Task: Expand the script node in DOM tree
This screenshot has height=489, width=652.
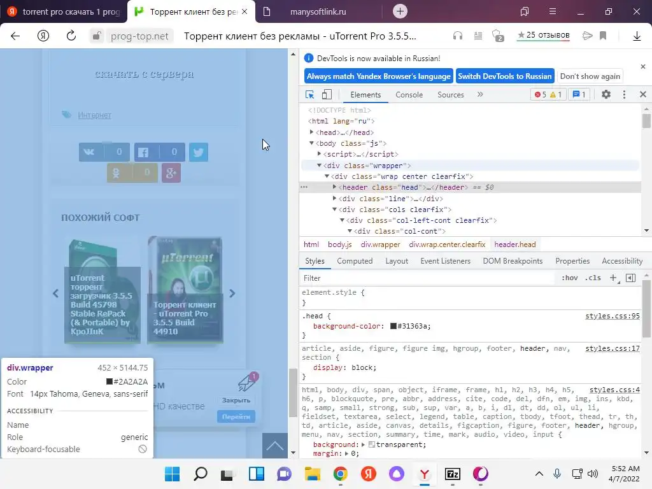Action: (320, 154)
